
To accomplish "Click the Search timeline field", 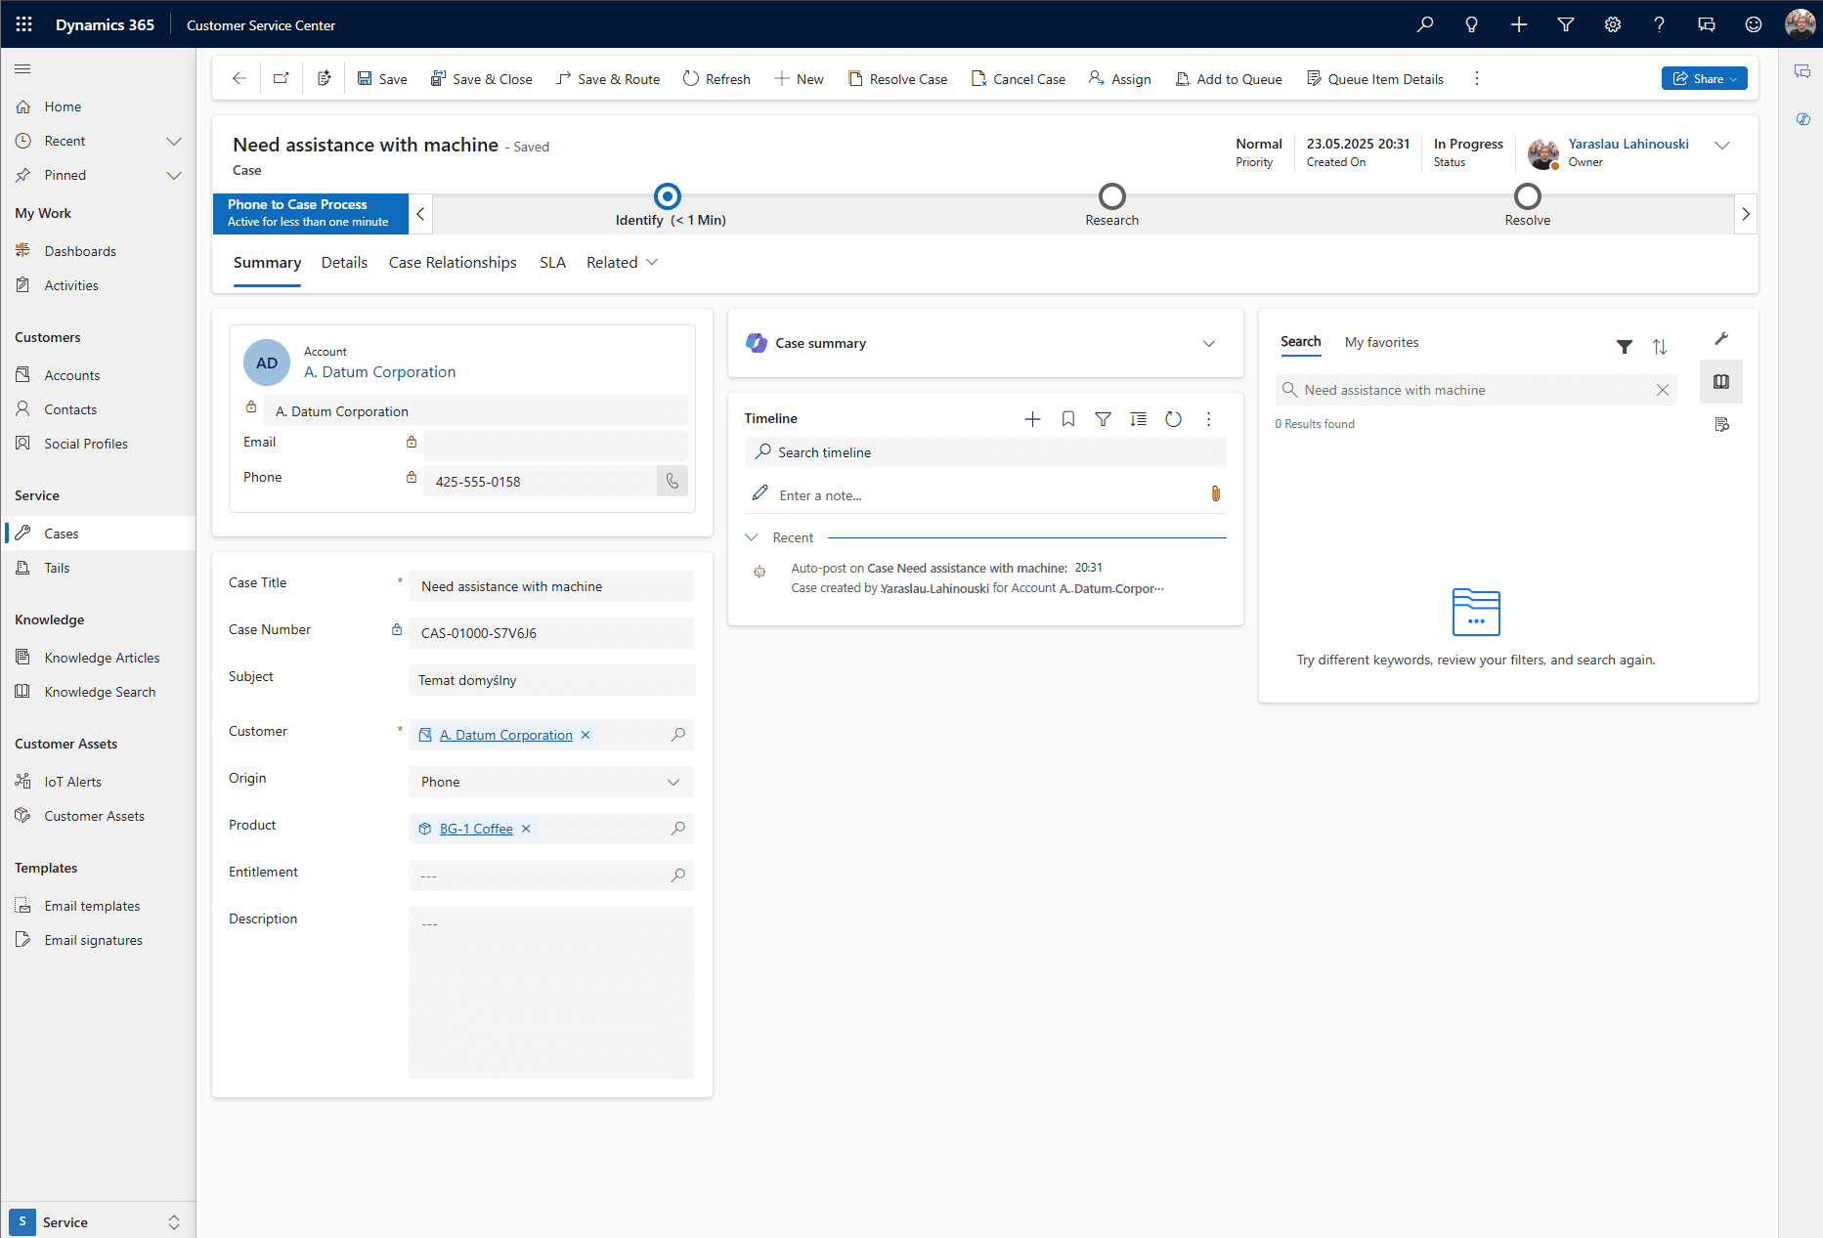I will [x=985, y=452].
